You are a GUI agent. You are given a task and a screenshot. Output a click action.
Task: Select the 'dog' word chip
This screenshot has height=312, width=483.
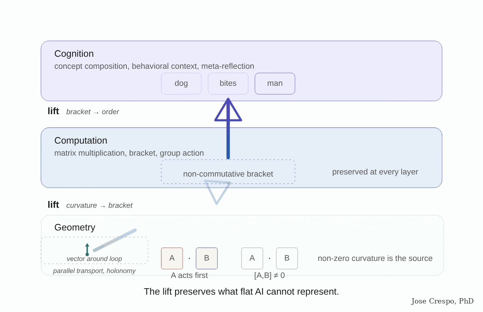tap(181, 84)
